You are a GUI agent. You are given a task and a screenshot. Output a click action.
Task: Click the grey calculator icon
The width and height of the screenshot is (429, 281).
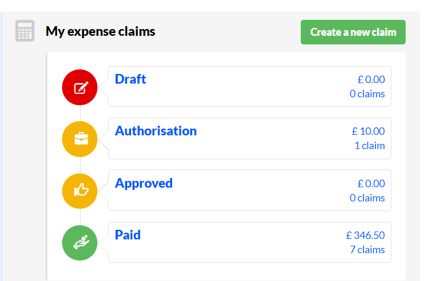(x=25, y=31)
